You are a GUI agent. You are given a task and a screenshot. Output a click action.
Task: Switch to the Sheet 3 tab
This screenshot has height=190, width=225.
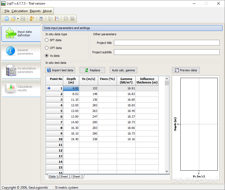[78, 177]
